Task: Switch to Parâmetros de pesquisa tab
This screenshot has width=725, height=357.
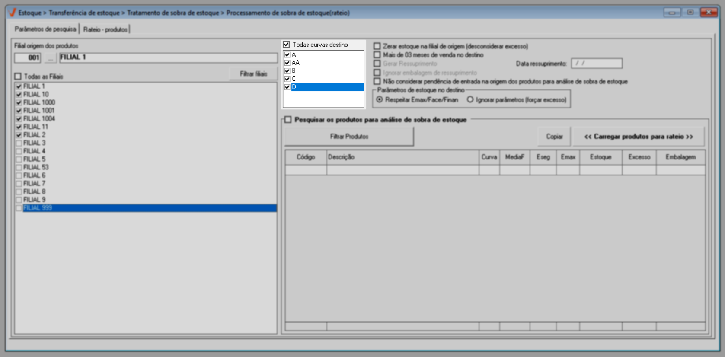Action: pyautogui.click(x=45, y=29)
